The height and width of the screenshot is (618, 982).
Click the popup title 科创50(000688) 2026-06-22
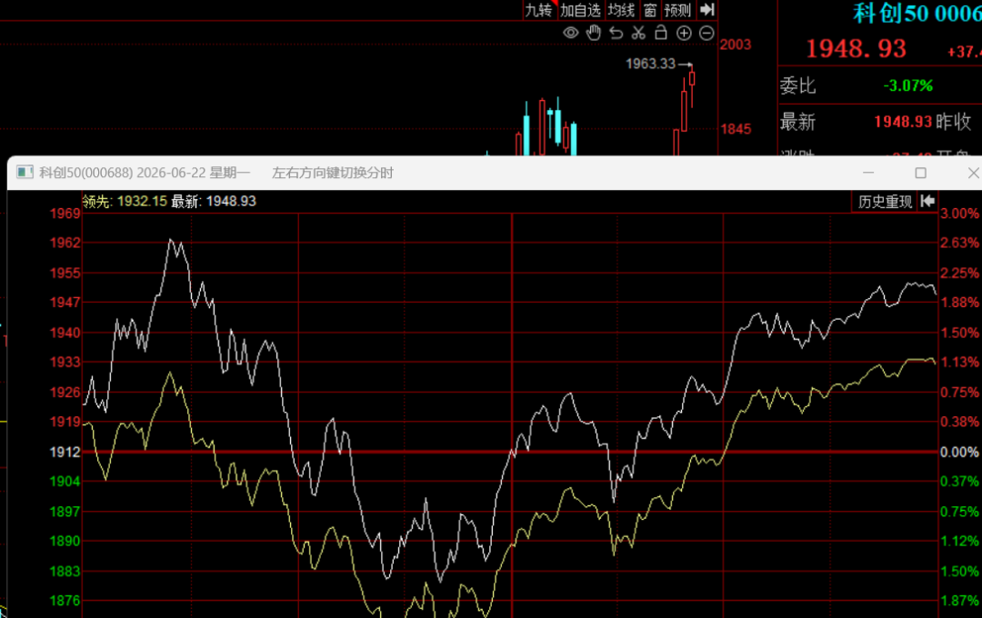tap(145, 173)
